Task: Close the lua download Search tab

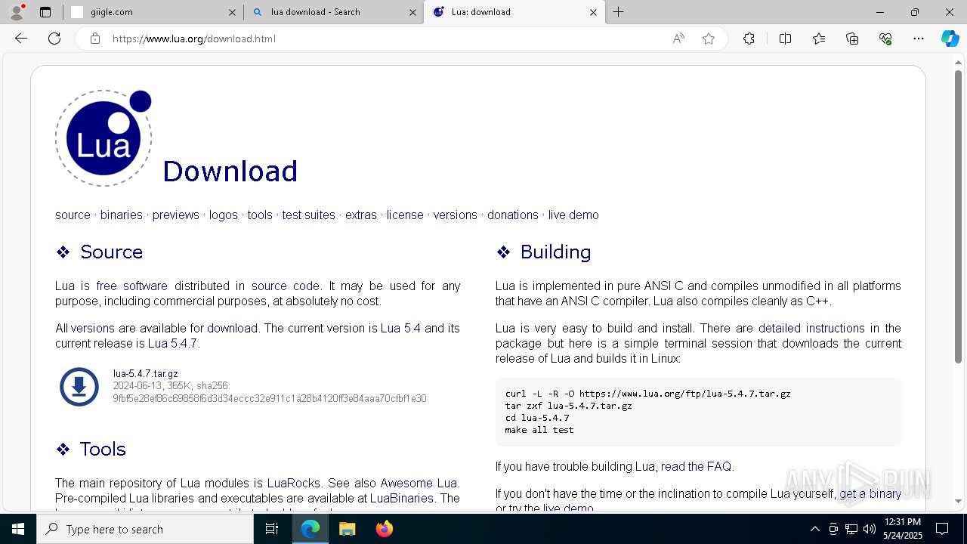Action: coord(412,12)
